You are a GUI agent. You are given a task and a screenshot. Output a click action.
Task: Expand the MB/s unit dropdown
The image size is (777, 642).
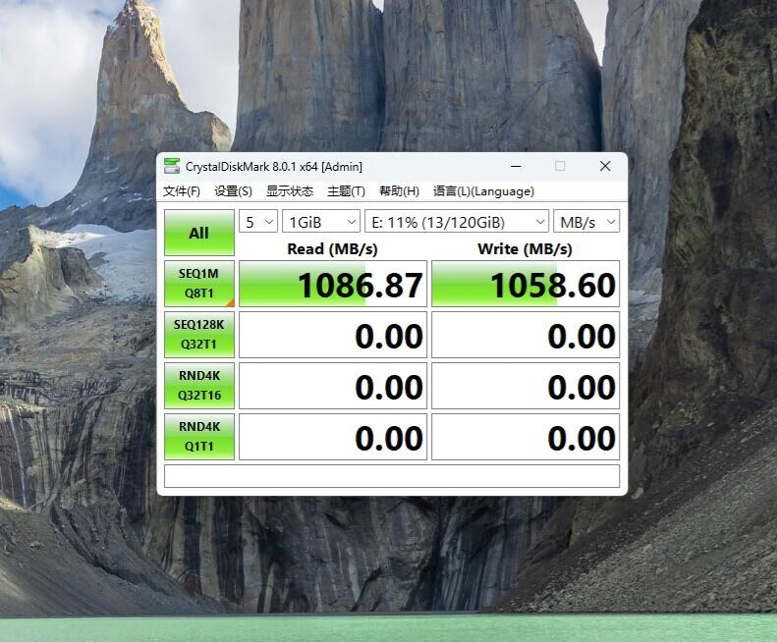click(586, 222)
